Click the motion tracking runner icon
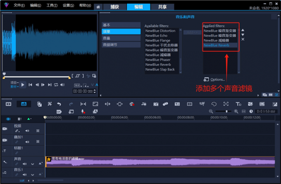Image resolution: width=281 pixels, height=184 pixels. coord(202,104)
